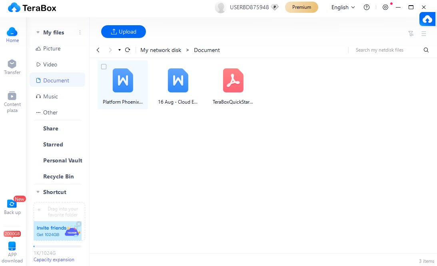This screenshot has width=437, height=266.
Task: Switch to list view mode icon
Action: (x=424, y=34)
